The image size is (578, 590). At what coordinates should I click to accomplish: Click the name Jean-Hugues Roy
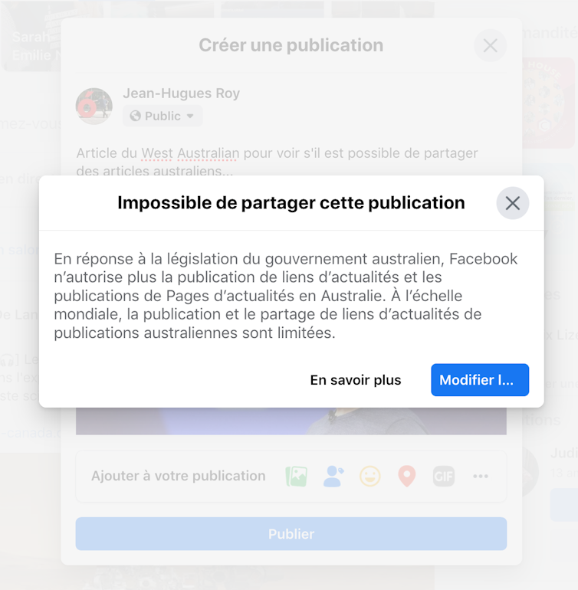181,93
